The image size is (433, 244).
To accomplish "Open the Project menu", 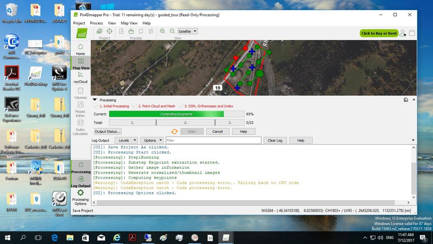I will click(x=79, y=23).
